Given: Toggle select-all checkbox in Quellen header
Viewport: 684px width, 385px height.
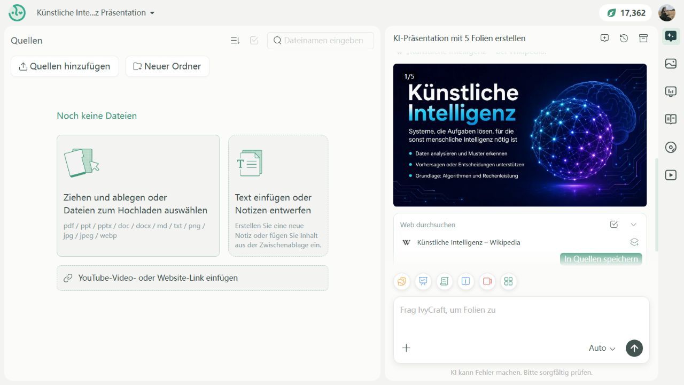Looking at the screenshot, I should click(x=254, y=41).
